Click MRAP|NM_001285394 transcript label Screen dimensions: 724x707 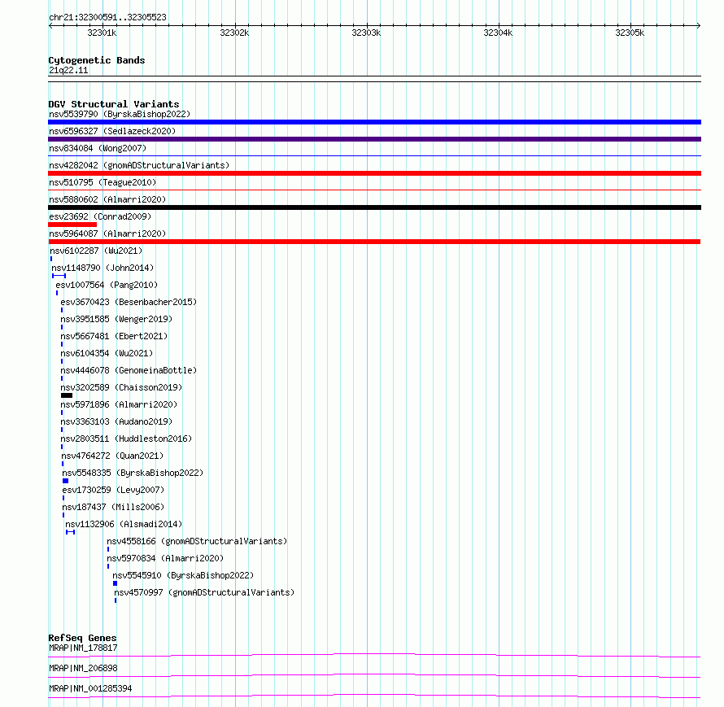(90, 688)
